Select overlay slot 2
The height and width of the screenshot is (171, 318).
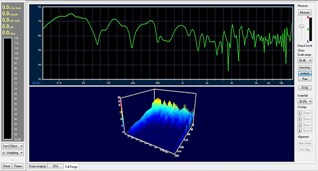[x=299, y=119]
